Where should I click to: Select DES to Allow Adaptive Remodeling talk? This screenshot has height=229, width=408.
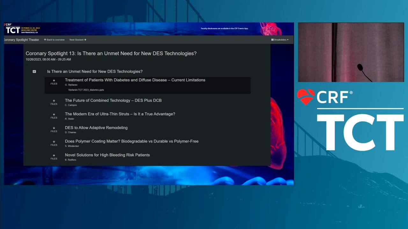pos(96,128)
